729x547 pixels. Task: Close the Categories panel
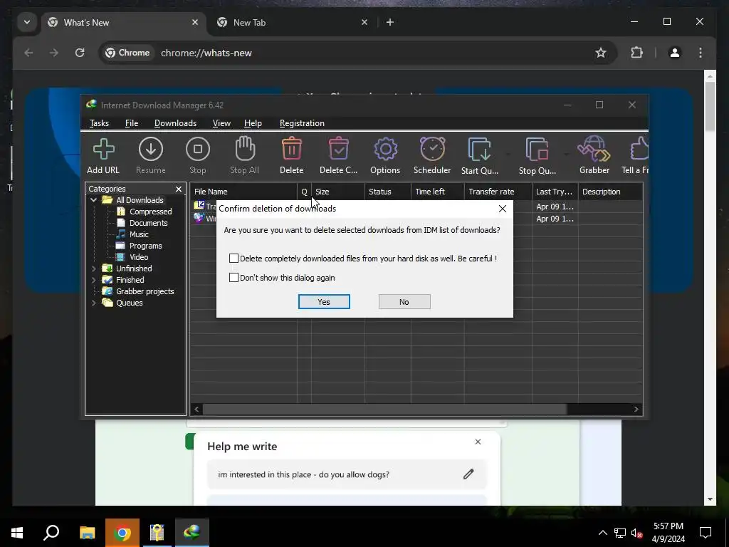pos(179,189)
